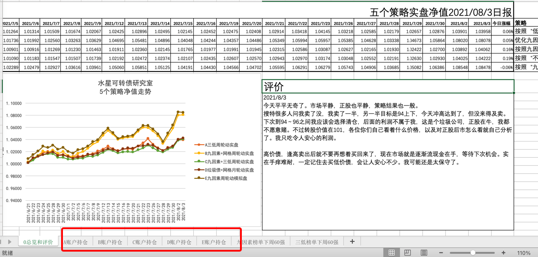Select the 今日涨幅 column header cell
538x257 pixels.
[x=502, y=23]
